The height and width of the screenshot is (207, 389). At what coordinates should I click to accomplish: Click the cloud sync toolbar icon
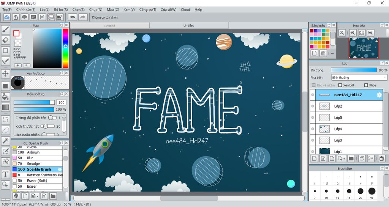(7, 17)
